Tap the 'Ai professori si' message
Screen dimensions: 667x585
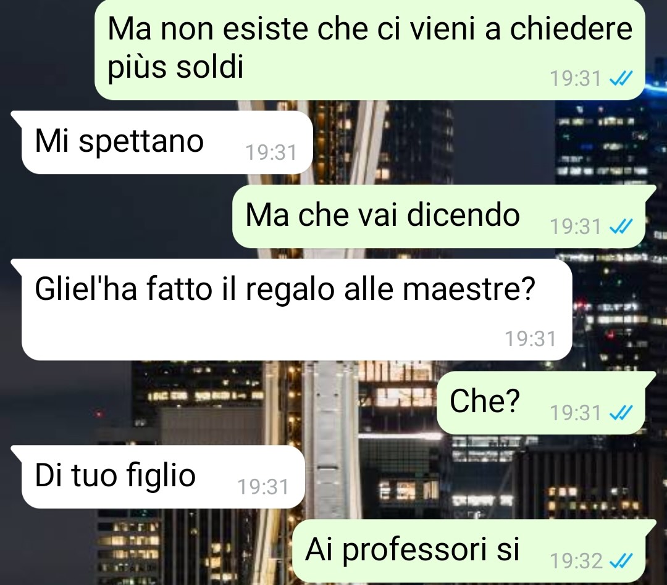pyautogui.click(x=469, y=551)
